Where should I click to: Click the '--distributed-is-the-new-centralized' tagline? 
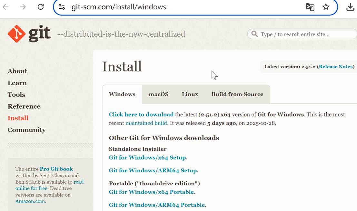(121, 34)
